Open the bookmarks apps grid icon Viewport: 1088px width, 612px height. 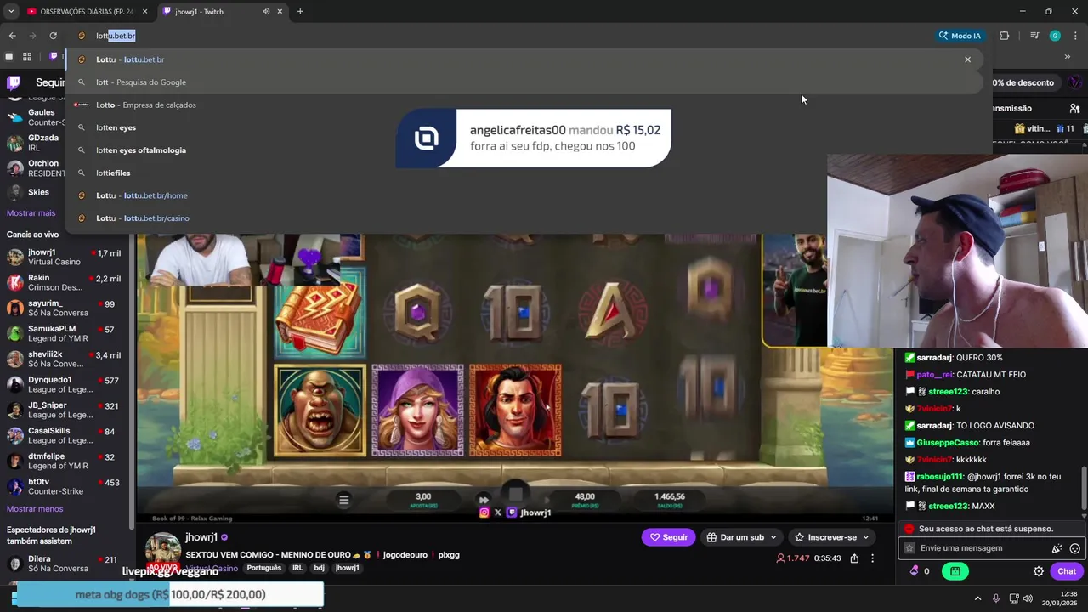pyautogui.click(x=27, y=57)
